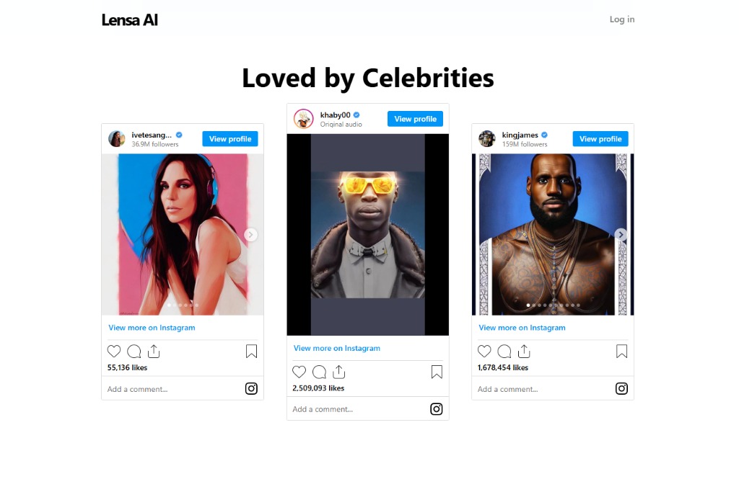Click Log in at top right
The height and width of the screenshot is (492, 739).
point(622,19)
